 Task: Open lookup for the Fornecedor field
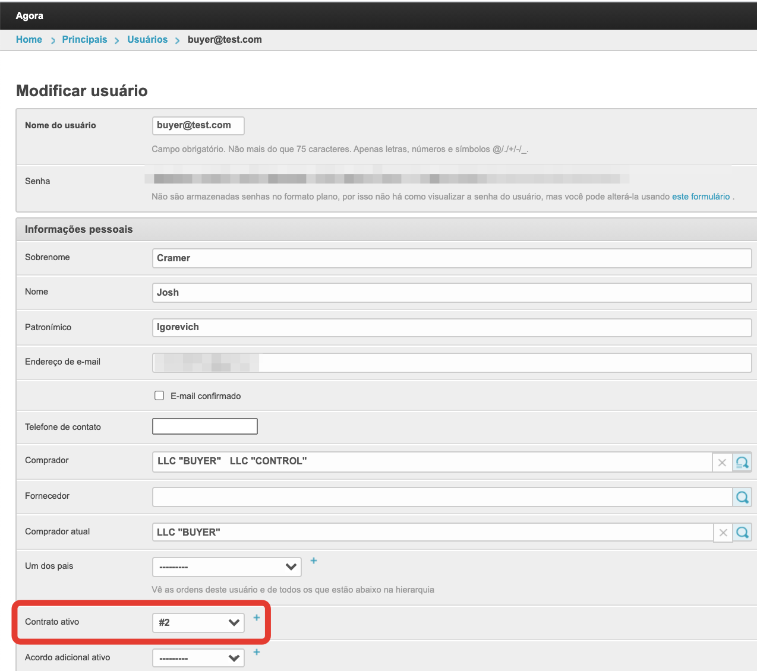742,497
